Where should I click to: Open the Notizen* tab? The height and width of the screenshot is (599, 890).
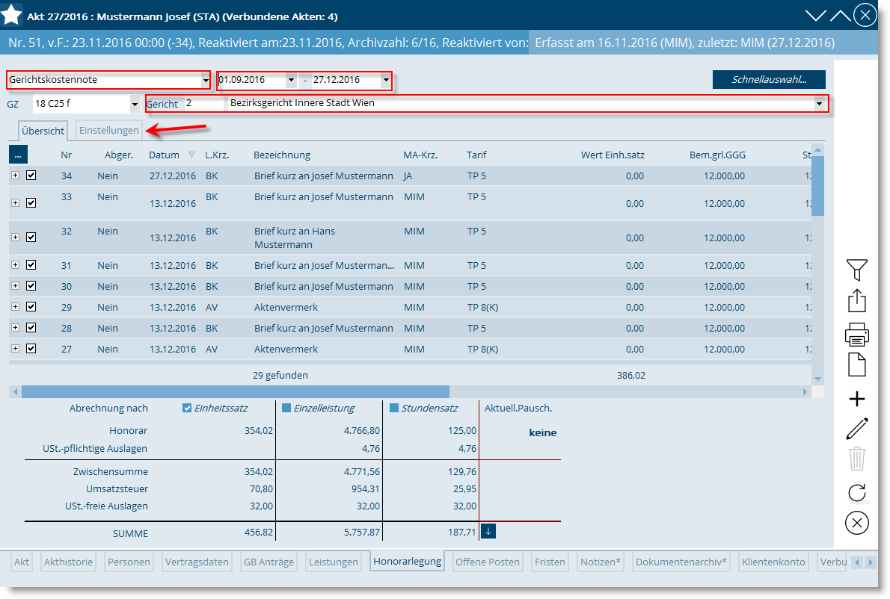(601, 562)
